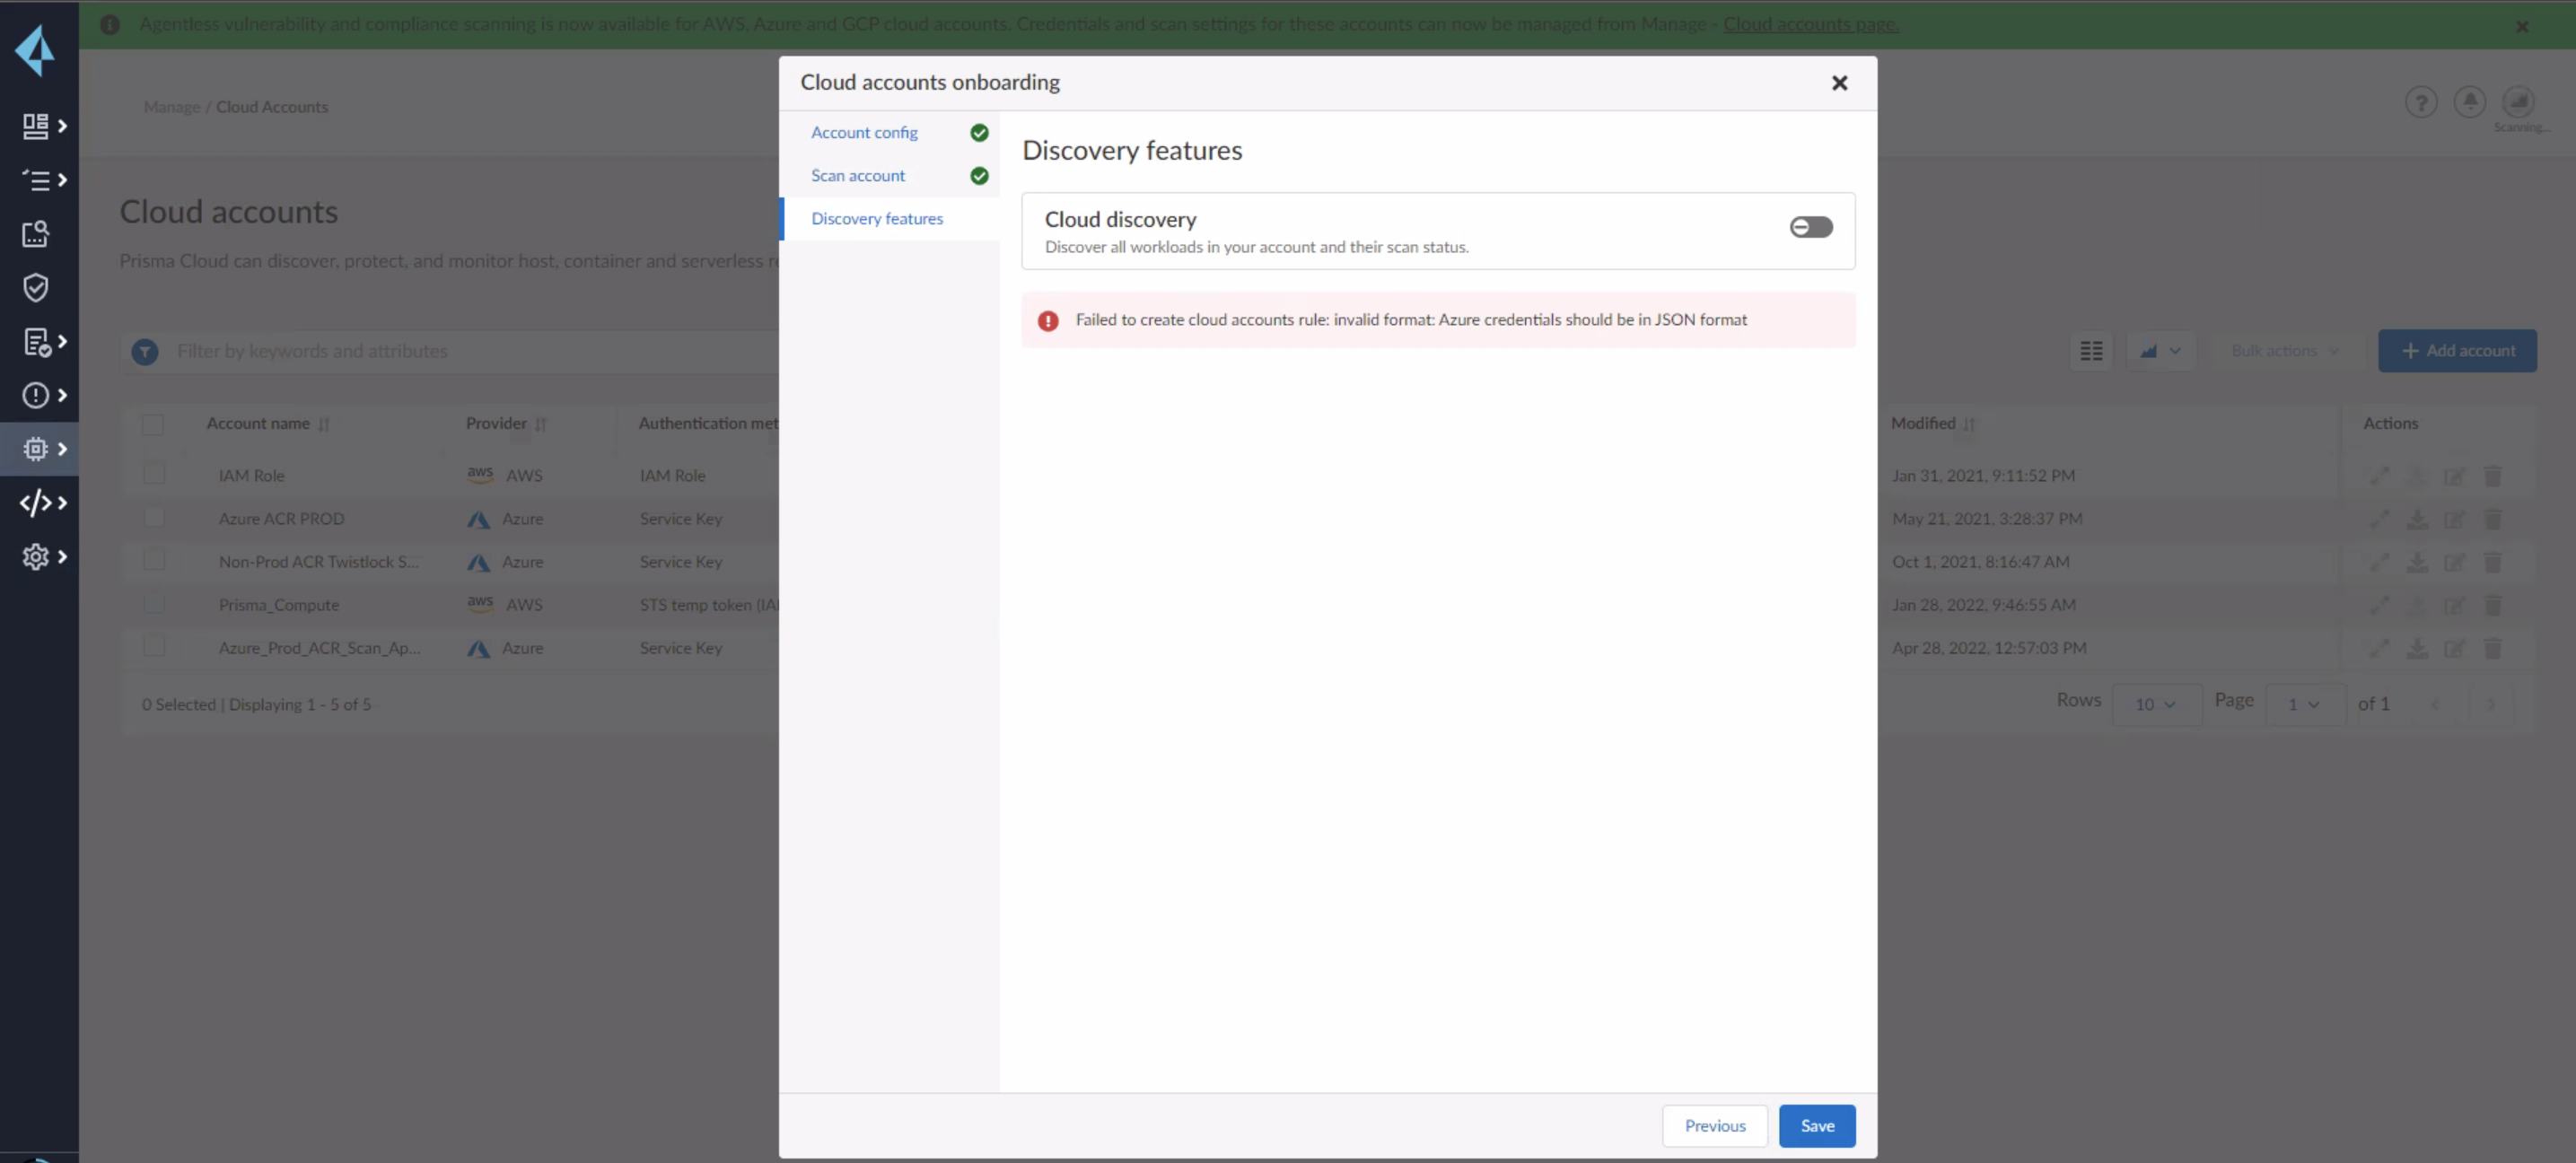Click the Prisma Cloud logo
The height and width of the screenshot is (1163, 2576).
pyautogui.click(x=36, y=50)
